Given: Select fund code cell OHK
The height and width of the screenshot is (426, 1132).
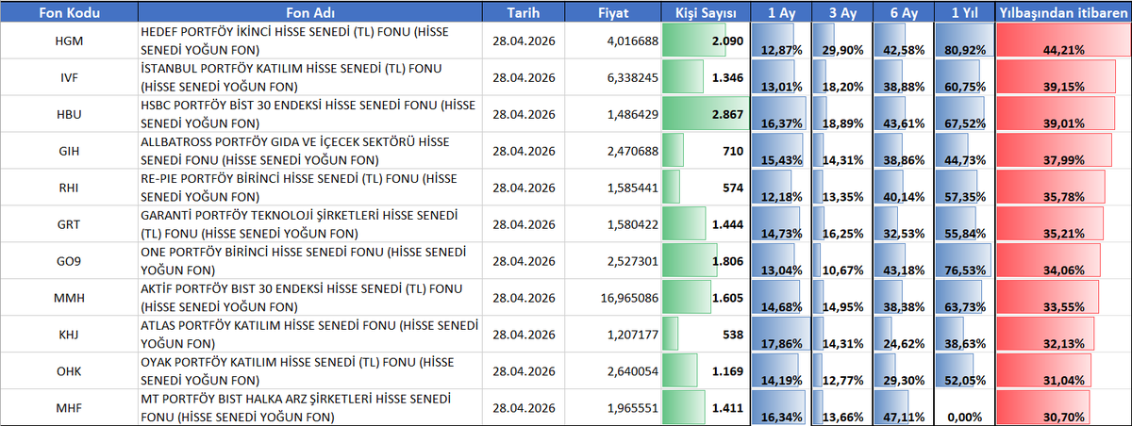Looking at the screenshot, I should (69, 370).
